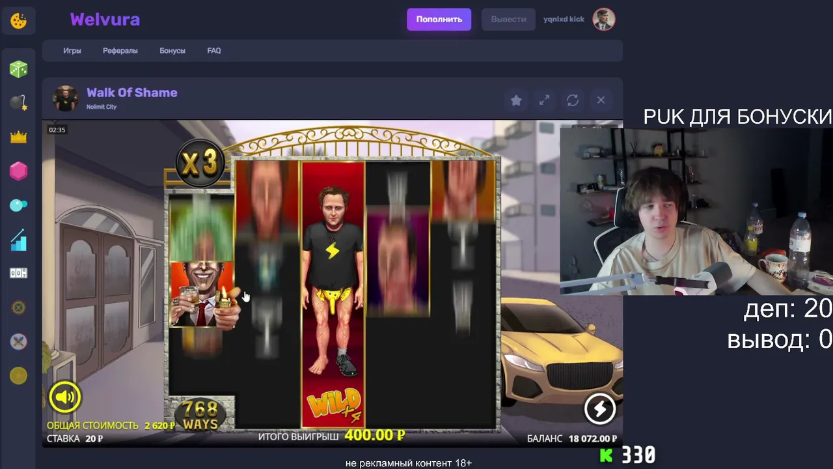Open the cyan bubbles game
The image size is (833, 469).
pyautogui.click(x=18, y=205)
